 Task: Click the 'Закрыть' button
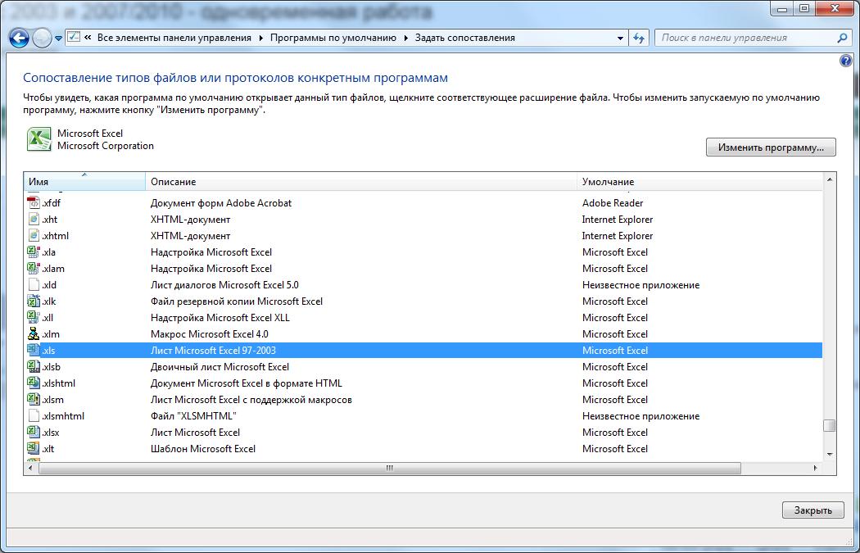coord(812,510)
